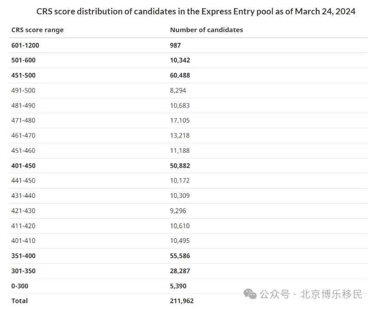Click the 9,296 candidates value

(178, 210)
